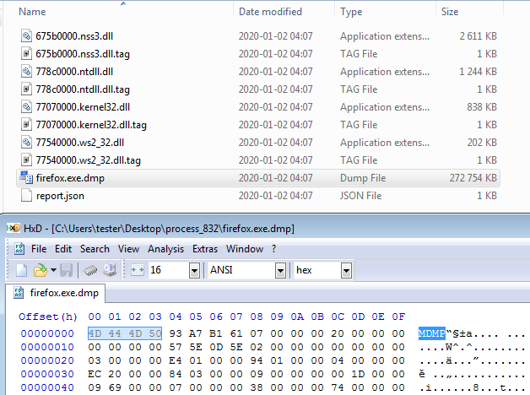Click the Dump File type cell
This screenshot has height=395, width=530.
point(363,178)
